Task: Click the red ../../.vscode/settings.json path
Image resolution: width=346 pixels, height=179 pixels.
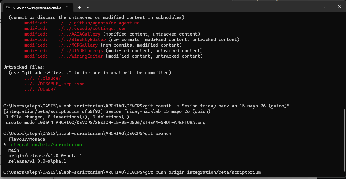Action: 91,29
